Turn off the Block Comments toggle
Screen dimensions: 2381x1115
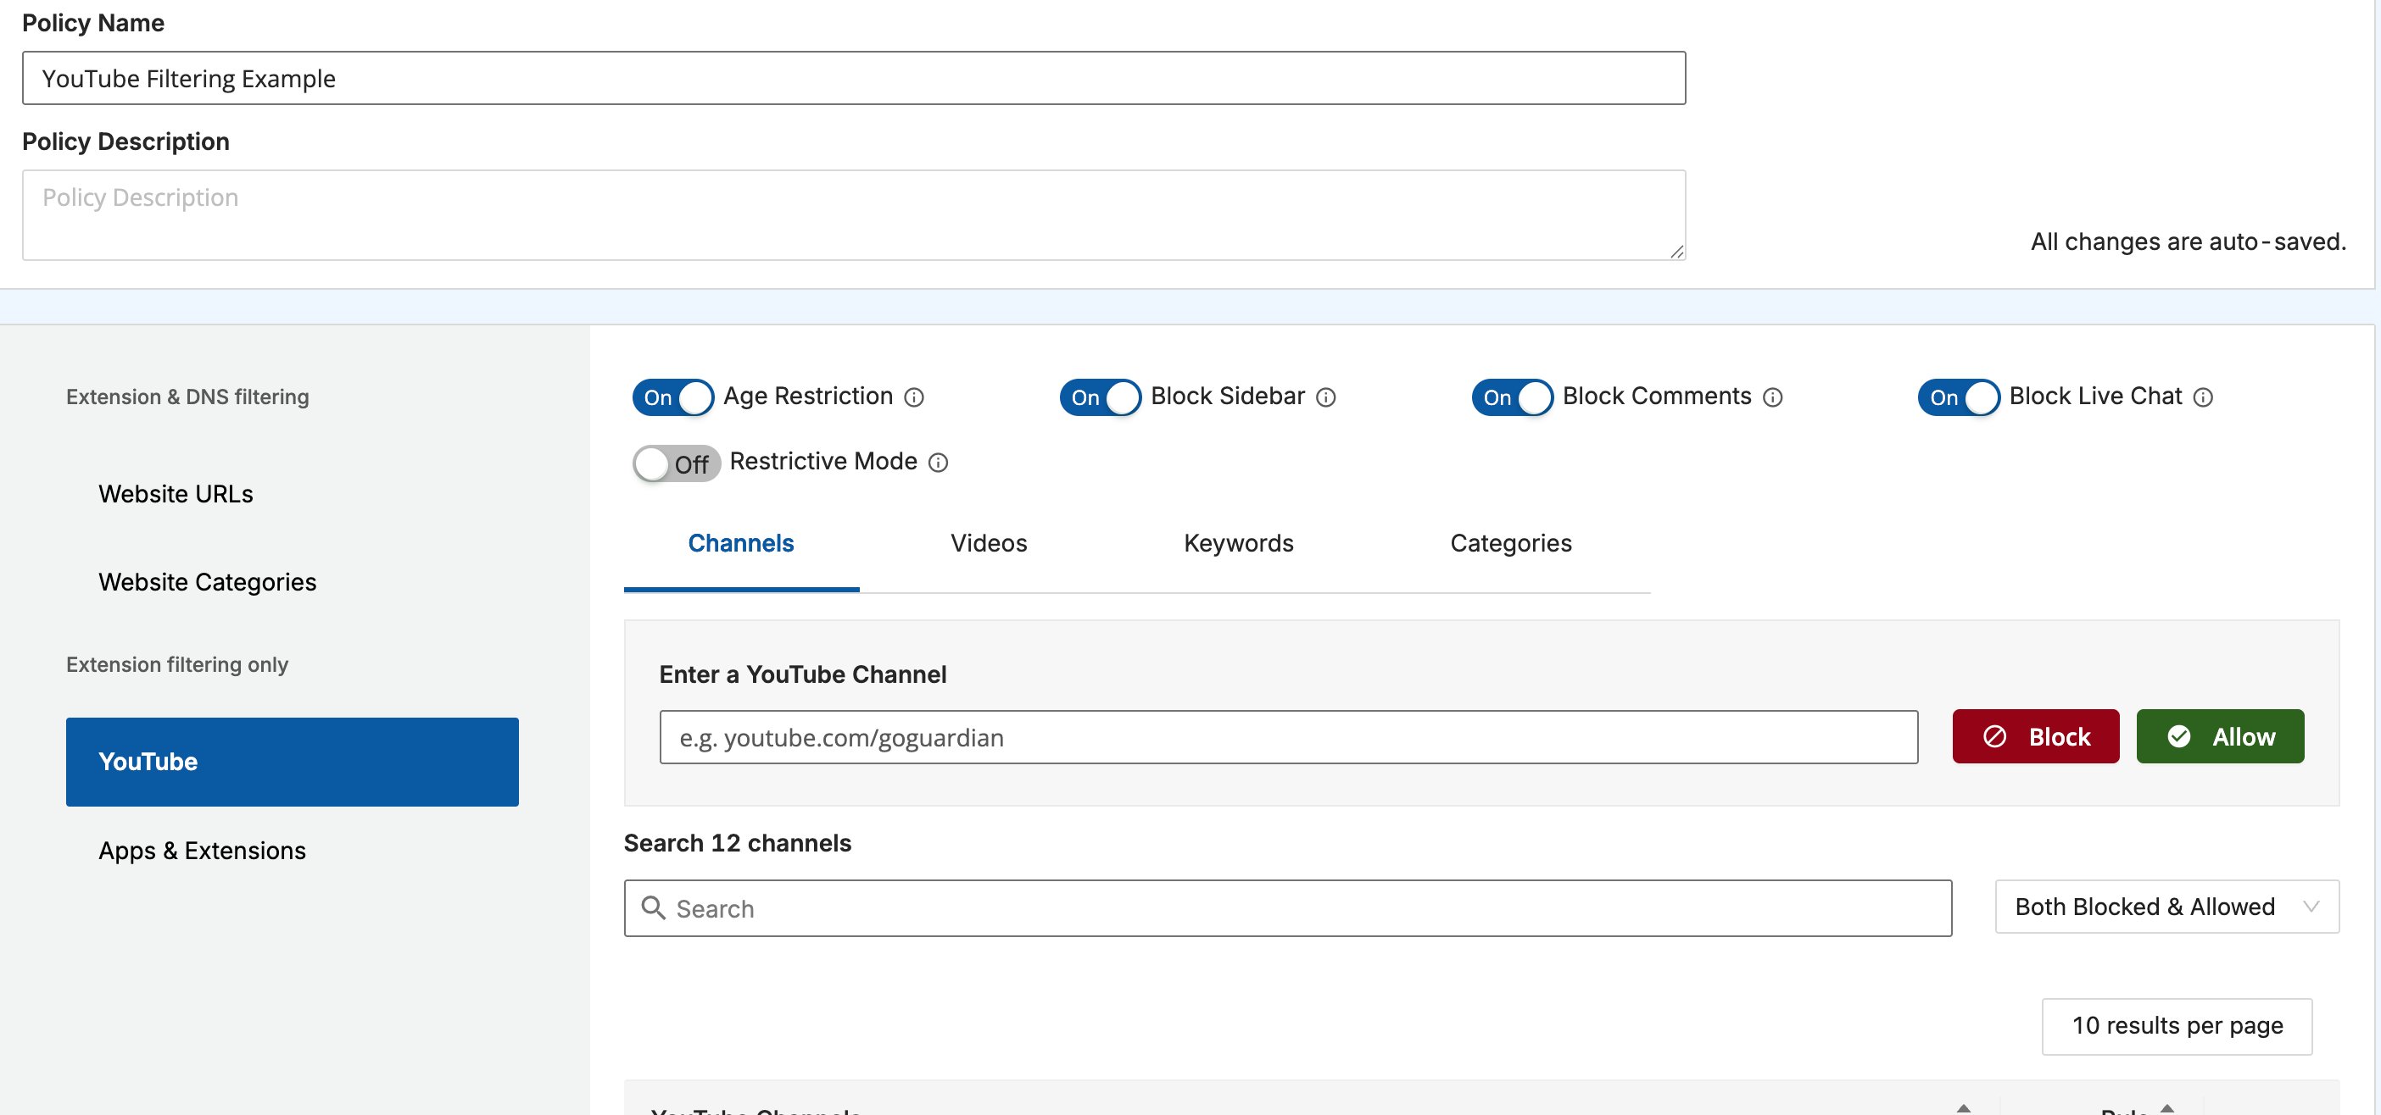pyautogui.click(x=1512, y=397)
